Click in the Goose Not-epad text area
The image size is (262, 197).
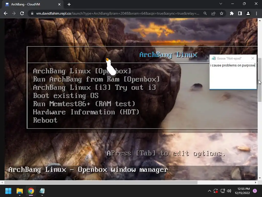233,76
